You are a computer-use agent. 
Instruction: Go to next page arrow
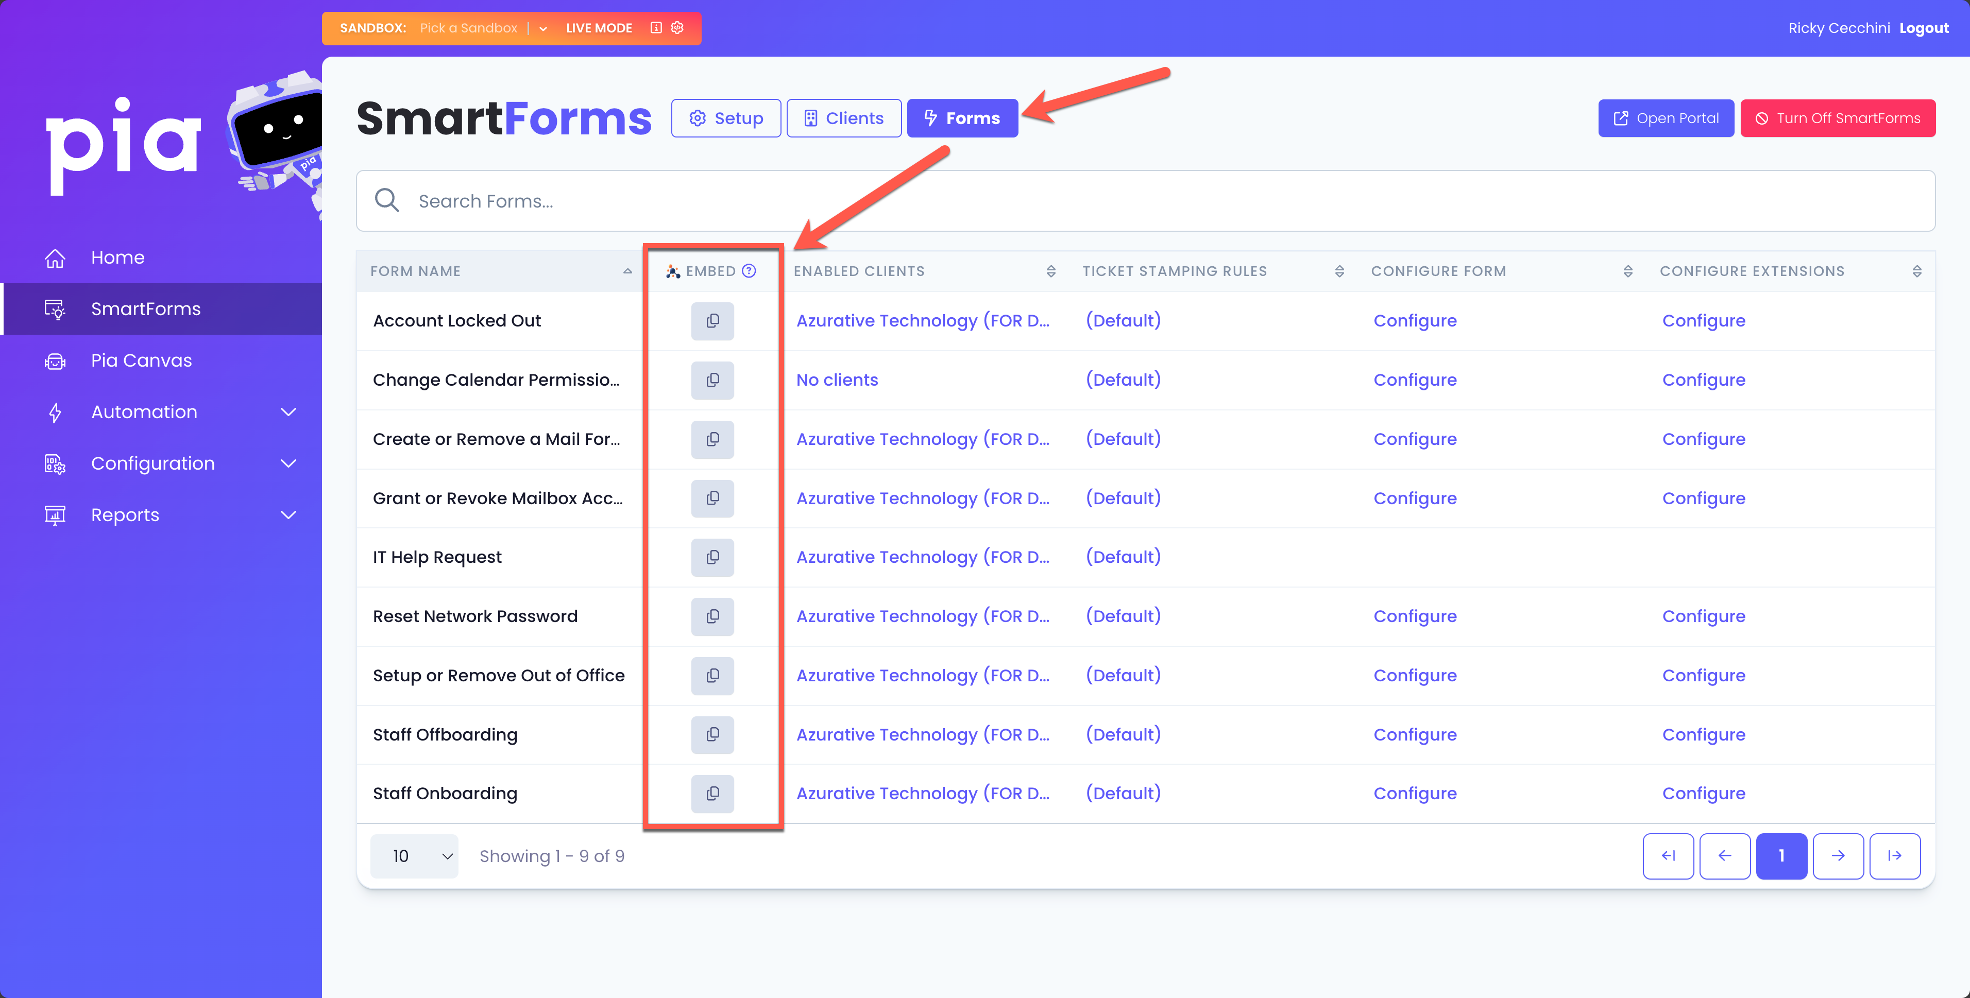(x=1838, y=856)
